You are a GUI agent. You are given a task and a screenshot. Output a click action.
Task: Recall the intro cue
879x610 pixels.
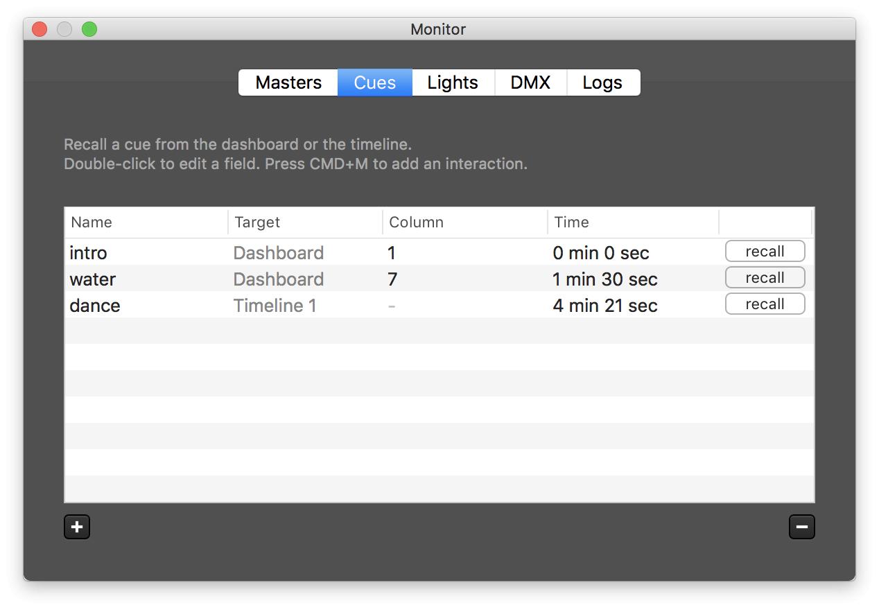tap(765, 252)
